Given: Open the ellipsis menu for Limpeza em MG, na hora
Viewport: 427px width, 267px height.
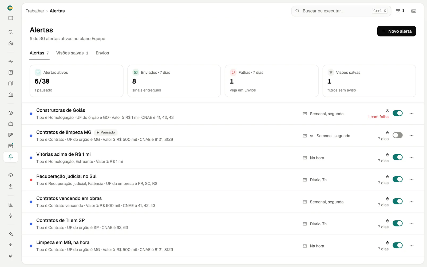Looking at the screenshot, I should (412, 246).
